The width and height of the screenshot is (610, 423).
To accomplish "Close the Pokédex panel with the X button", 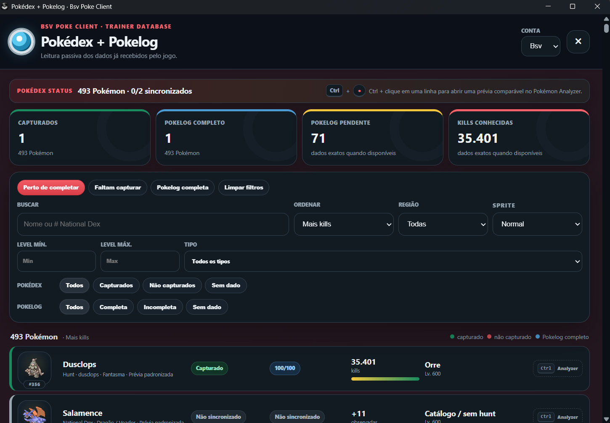I will (578, 42).
